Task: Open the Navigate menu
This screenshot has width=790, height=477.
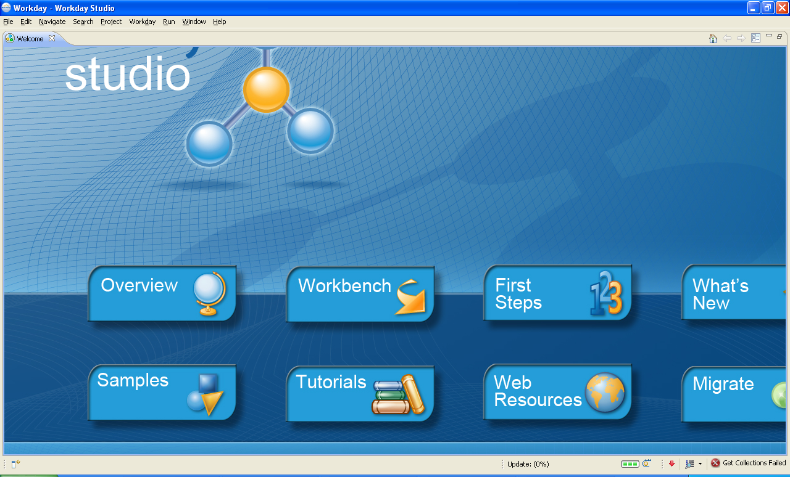Action: click(x=52, y=22)
